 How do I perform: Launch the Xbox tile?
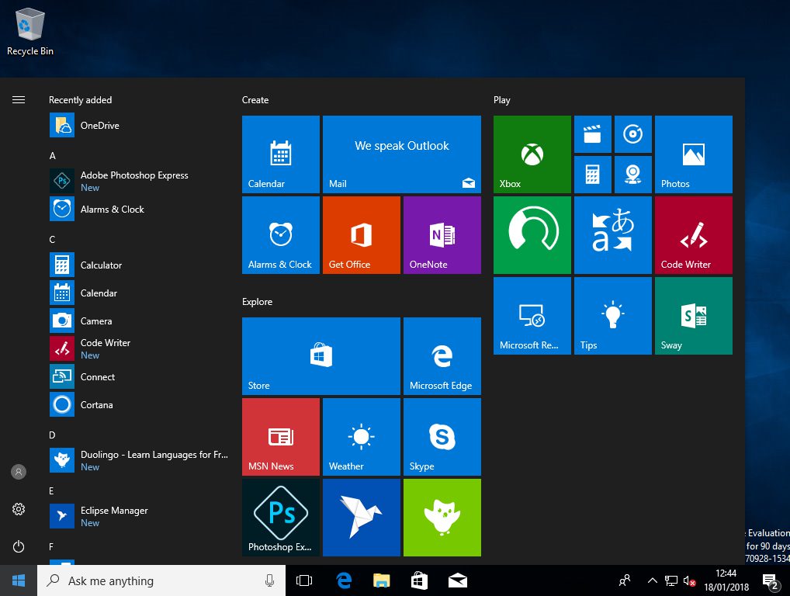[532, 154]
